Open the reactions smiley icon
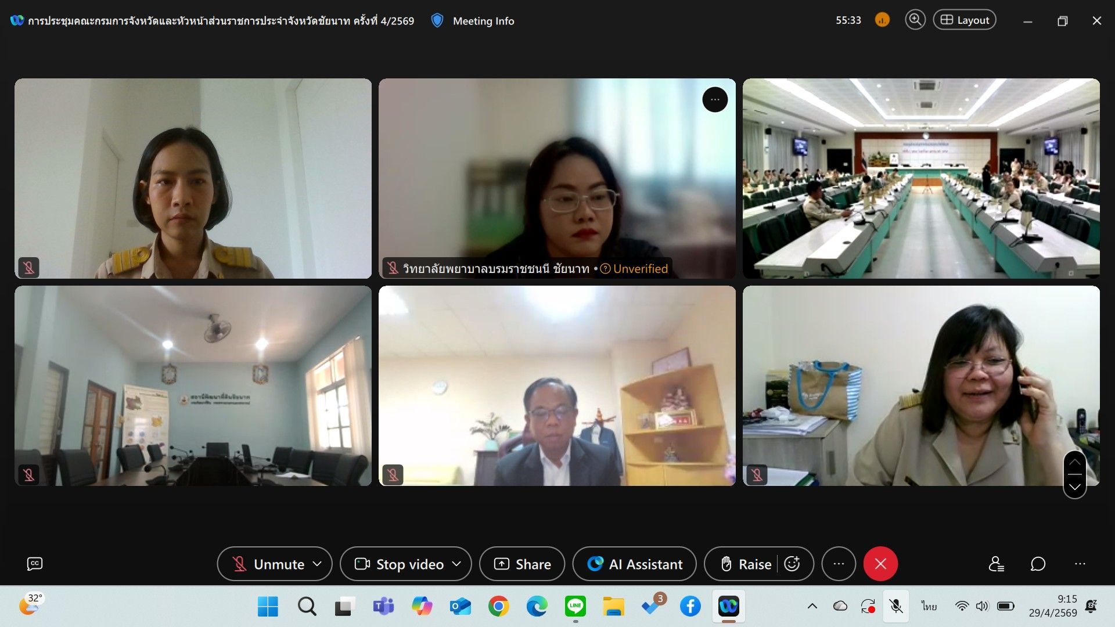Image resolution: width=1115 pixels, height=627 pixels. (792, 564)
